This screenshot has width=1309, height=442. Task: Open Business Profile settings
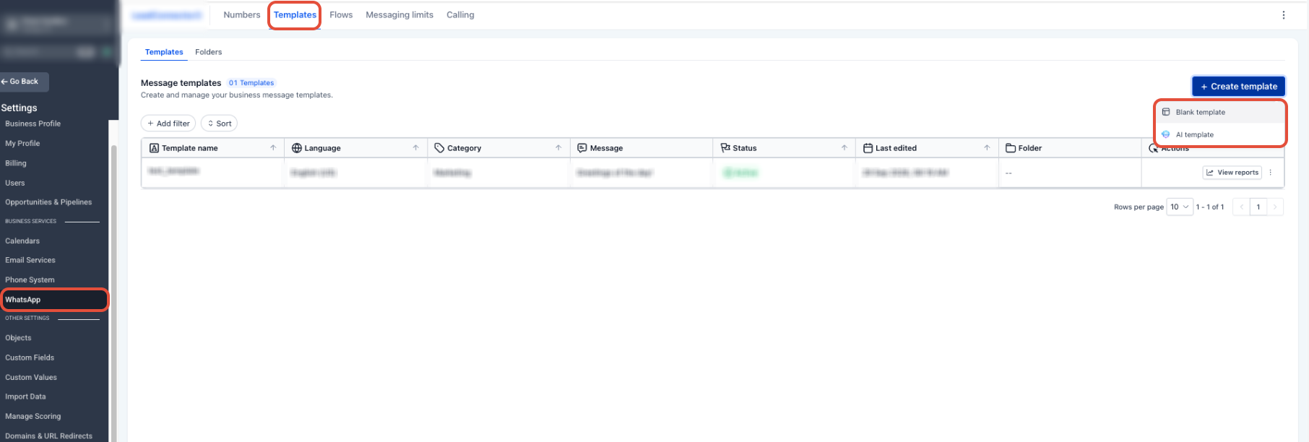33,123
